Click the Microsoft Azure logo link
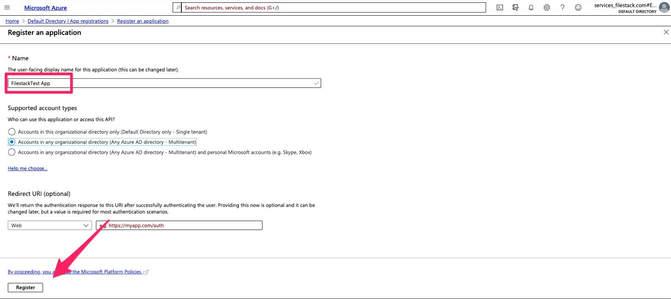The image size is (671, 299). (45, 8)
